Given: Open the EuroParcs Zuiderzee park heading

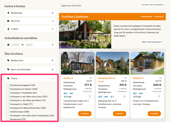Looking at the screenshot, I should [75, 17].
